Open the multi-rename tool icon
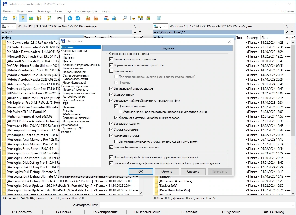296x215 pixels. pos(132,18)
